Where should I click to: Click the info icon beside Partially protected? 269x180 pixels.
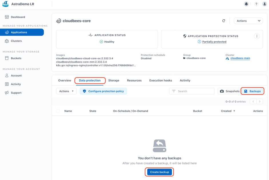click(199, 42)
